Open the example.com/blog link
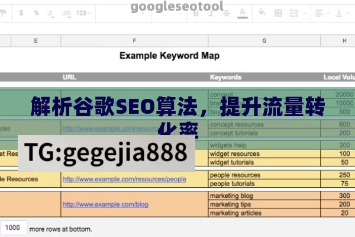Viewport: 355px width, 237px height. point(105,204)
